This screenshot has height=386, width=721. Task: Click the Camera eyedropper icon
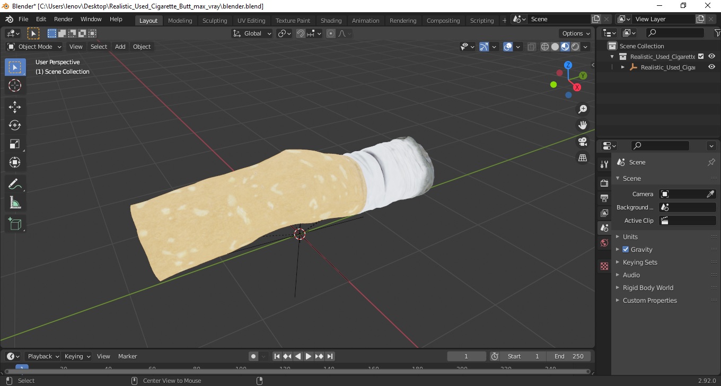click(711, 194)
